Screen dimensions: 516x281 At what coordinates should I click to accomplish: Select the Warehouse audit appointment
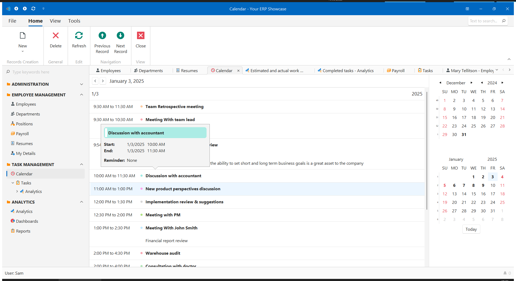163,253
